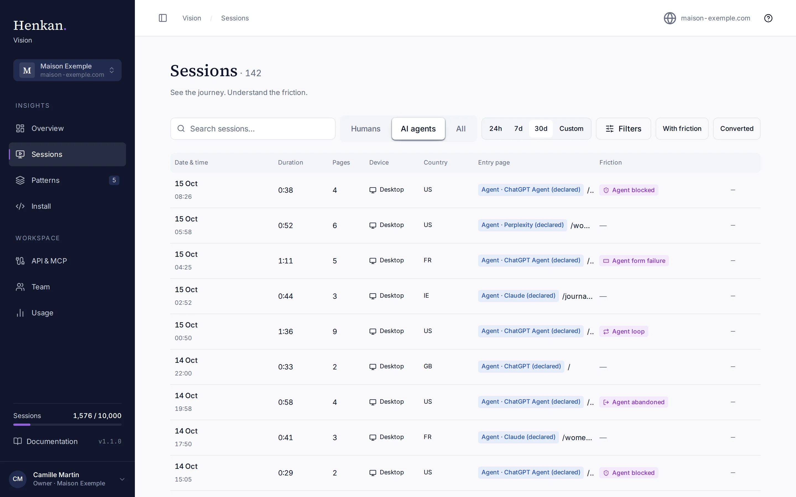
Task: Open Overview in the sidebar
Action: pos(67,128)
